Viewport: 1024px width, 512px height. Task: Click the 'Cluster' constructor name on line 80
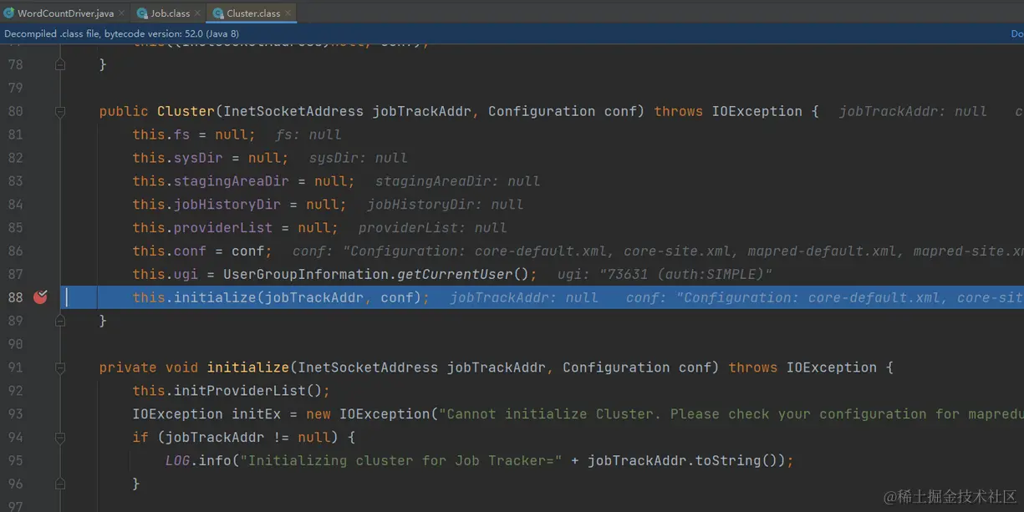(186, 111)
